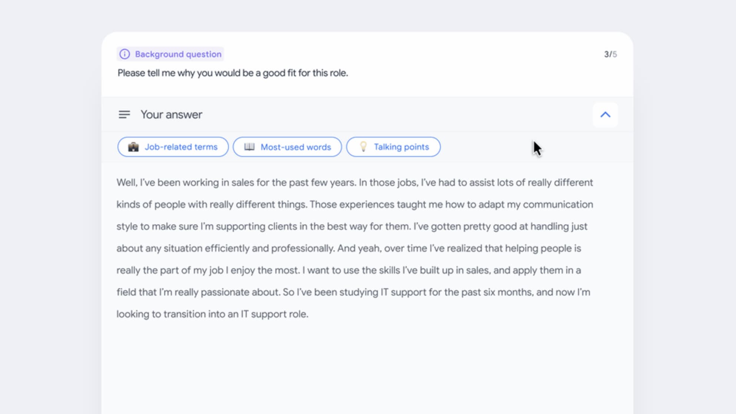Click the Most-used words pill label

pyautogui.click(x=296, y=147)
